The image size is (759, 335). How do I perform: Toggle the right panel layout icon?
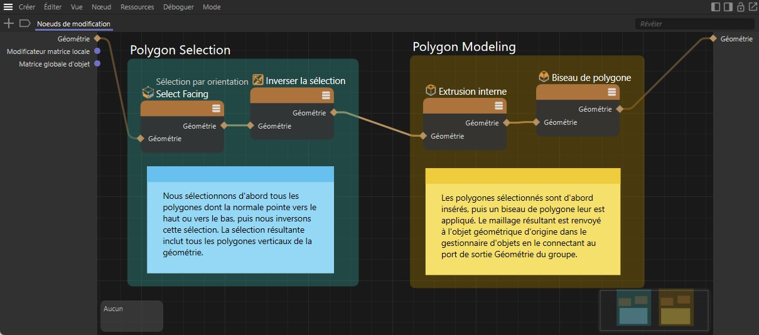[x=728, y=7]
